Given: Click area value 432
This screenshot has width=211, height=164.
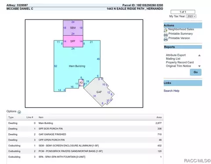Looking at the screenshot, I should (160, 146).
